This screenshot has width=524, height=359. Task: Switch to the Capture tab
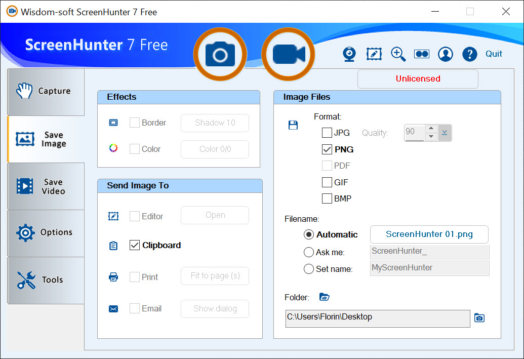coord(46,92)
